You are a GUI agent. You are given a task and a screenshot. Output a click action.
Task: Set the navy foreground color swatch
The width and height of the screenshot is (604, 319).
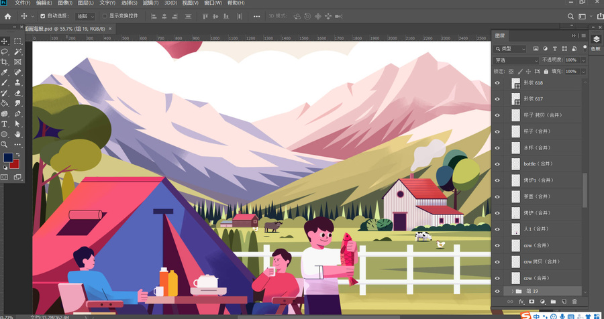point(8,157)
